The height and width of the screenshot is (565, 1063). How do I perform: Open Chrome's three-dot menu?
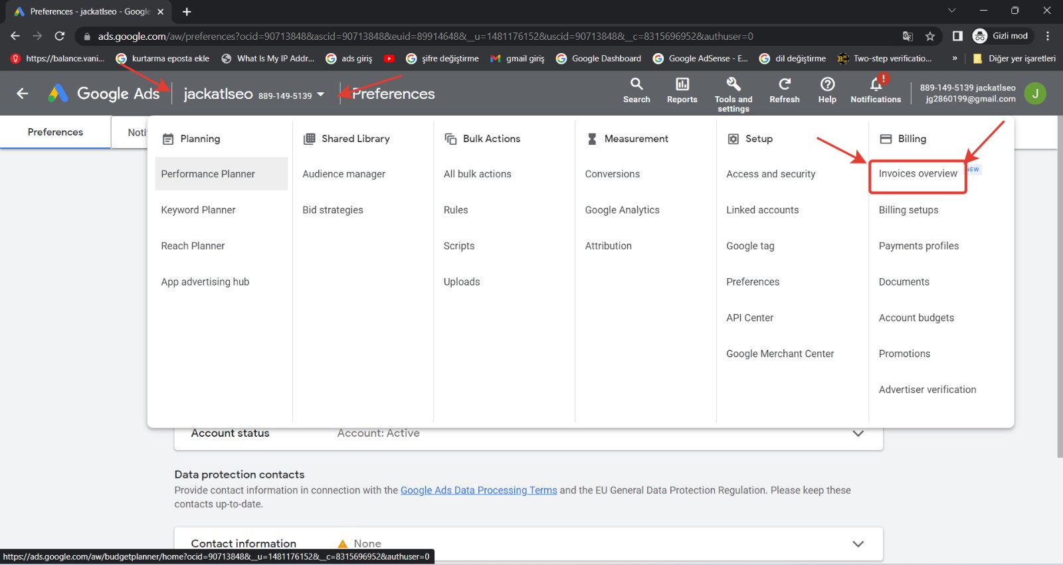[1048, 36]
